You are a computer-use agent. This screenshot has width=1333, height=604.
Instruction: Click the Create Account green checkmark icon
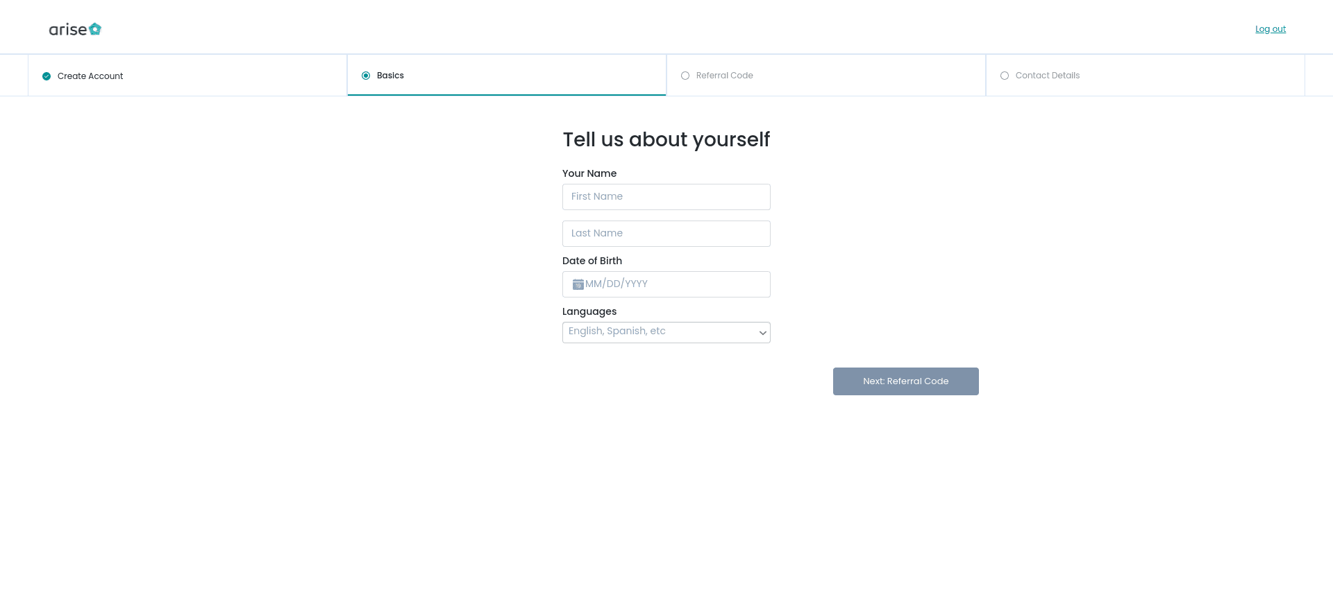pos(47,76)
